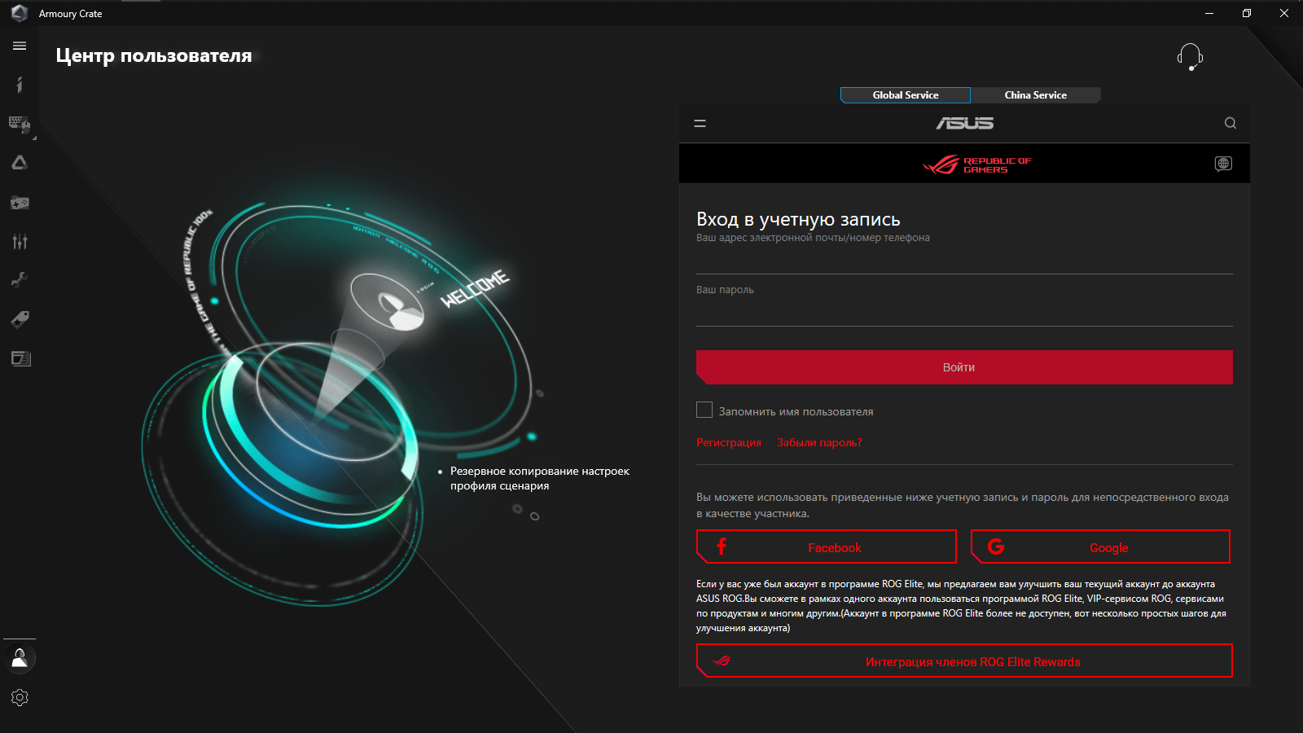This screenshot has height=733, width=1303.
Task: Switch to the Global Service tab
Action: 905,94
